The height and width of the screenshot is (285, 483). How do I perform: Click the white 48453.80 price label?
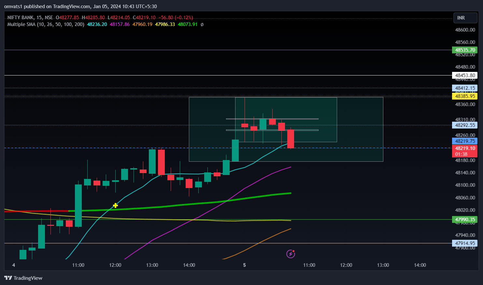[465, 75]
